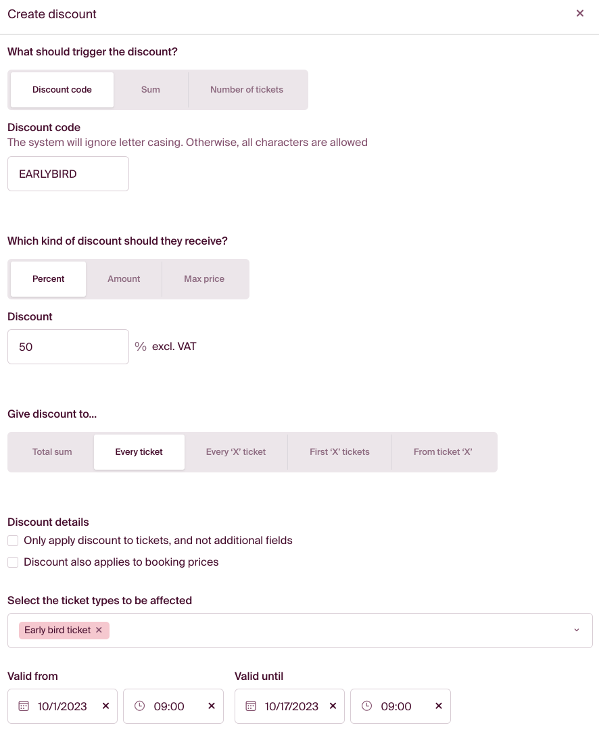Select the Max price option
This screenshot has width=599, height=738.
(204, 279)
